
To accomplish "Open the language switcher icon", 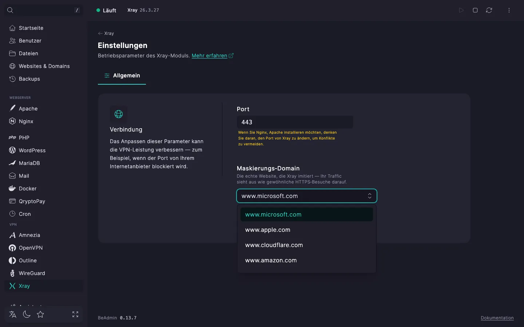I will point(13,314).
